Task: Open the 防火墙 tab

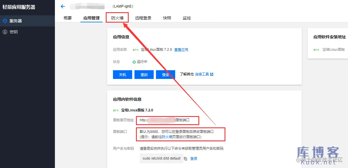Action: 117,18
